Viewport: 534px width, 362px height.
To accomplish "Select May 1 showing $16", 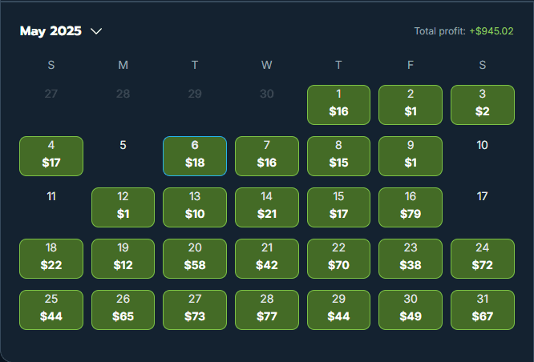I will [x=338, y=105].
